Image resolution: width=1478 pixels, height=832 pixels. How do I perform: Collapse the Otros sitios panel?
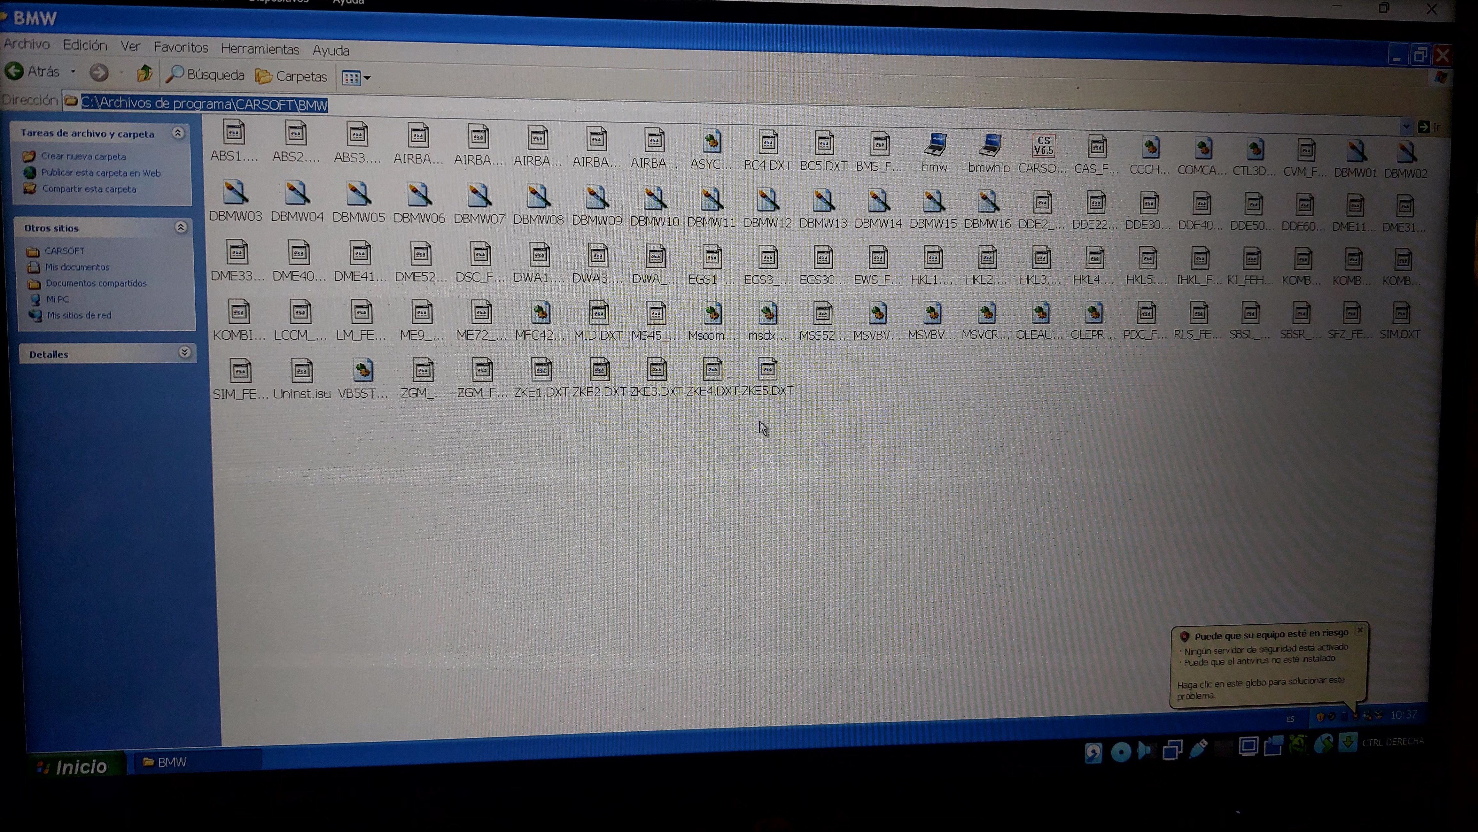(181, 227)
